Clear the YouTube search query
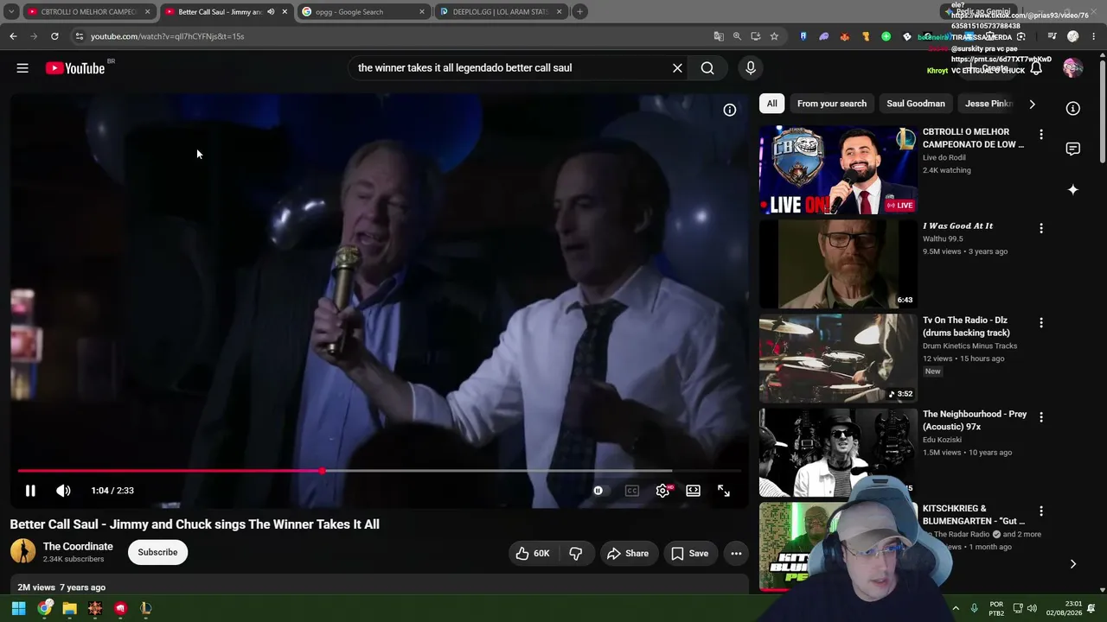 coord(677,68)
